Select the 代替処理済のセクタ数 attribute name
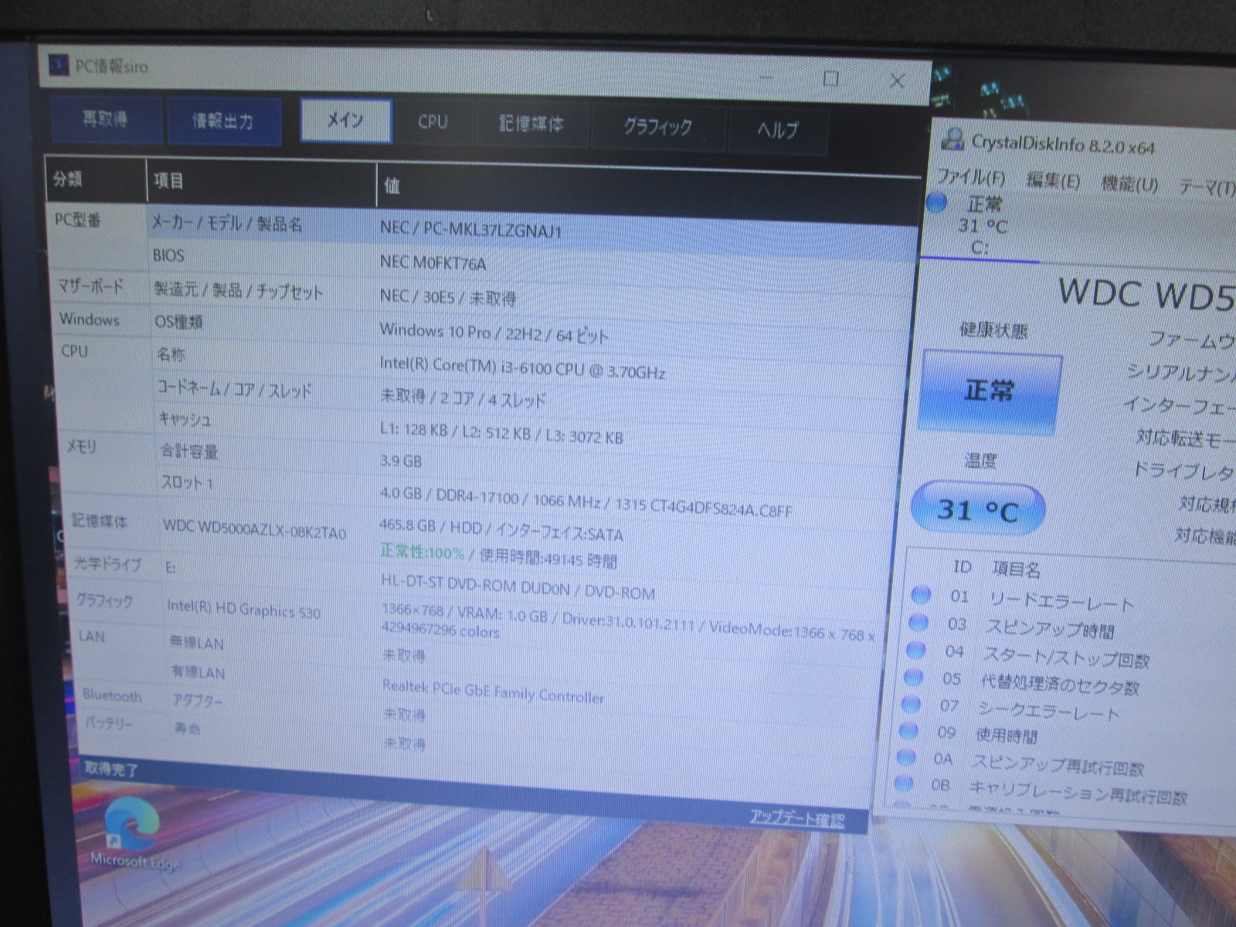Screen dimensions: 1236x927 (x=1060, y=684)
